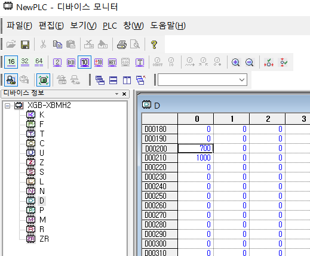Select the C device in tree
This screenshot has height=256, width=310.
pos(42,143)
